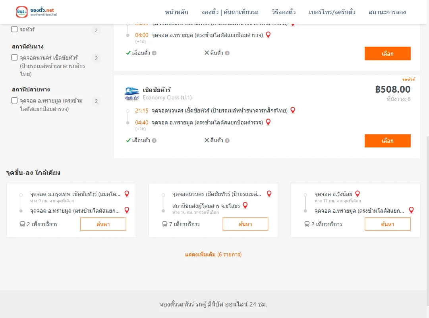Open map pin for 21:15 departure stop
This screenshot has width=429, height=318.
coord(293,110)
